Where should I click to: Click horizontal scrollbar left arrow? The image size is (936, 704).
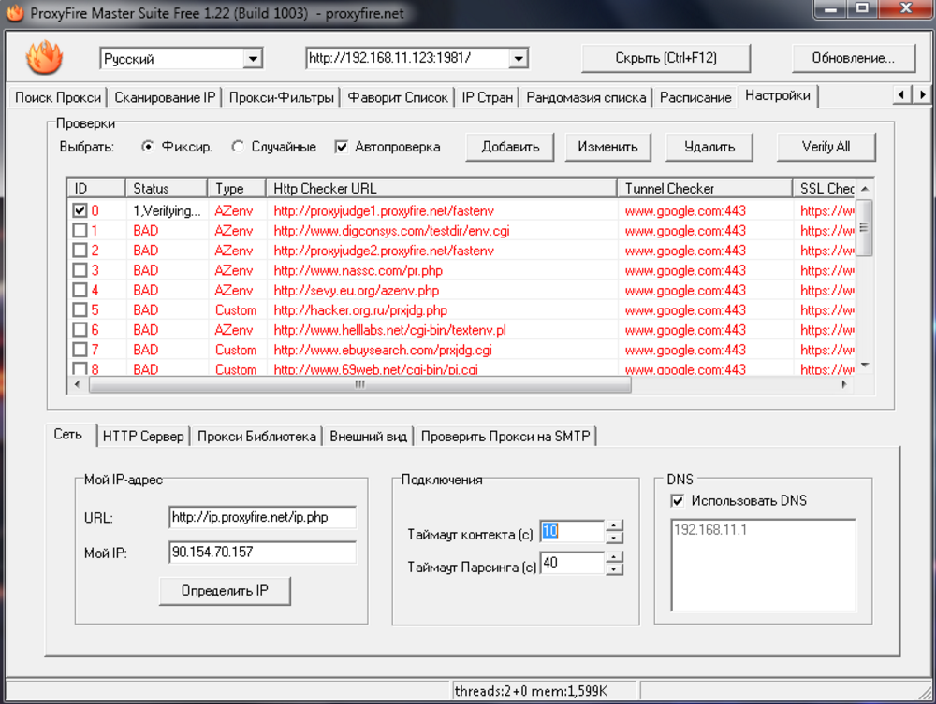pos(78,385)
